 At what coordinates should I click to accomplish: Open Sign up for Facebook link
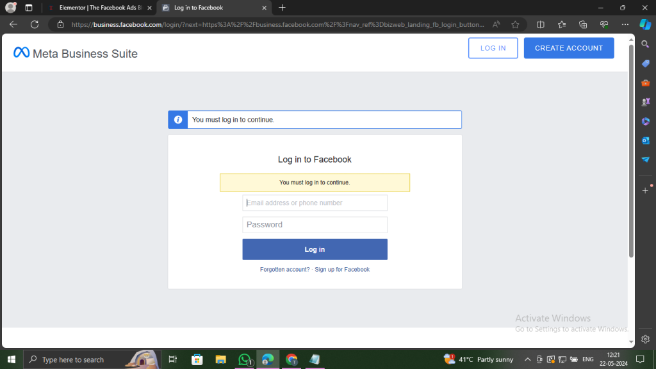coord(342,270)
